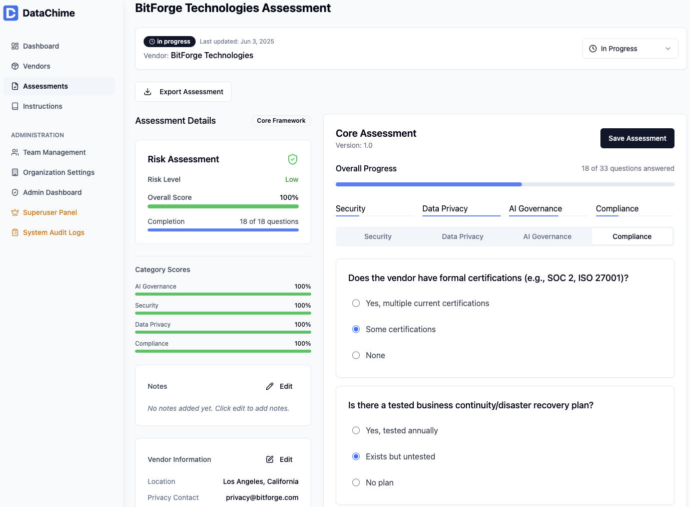Image resolution: width=690 pixels, height=507 pixels.
Task: Click the edit square icon in Vendor Information
Action: tap(270, 459)
